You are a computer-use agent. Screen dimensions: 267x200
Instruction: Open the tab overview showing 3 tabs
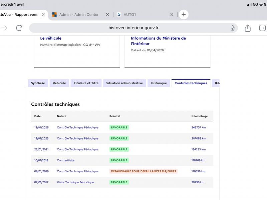point(262,28)
